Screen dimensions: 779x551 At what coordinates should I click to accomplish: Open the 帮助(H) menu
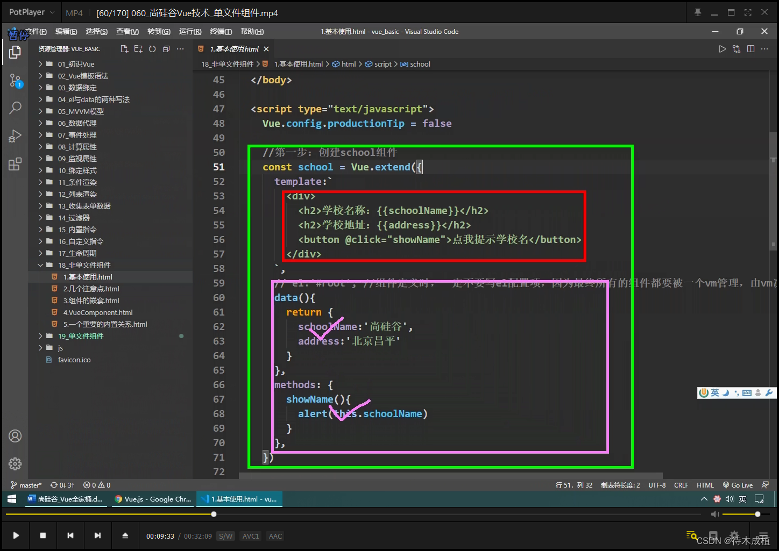pos(252,32)
